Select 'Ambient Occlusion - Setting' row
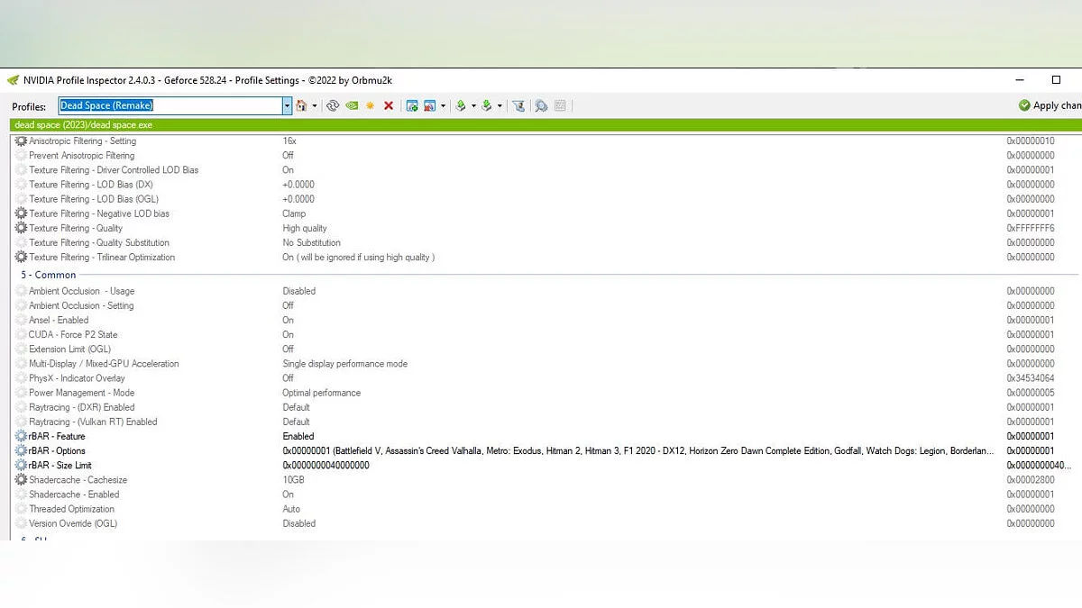The height and width of the screenshot is (608, 1082). (81, 305)
